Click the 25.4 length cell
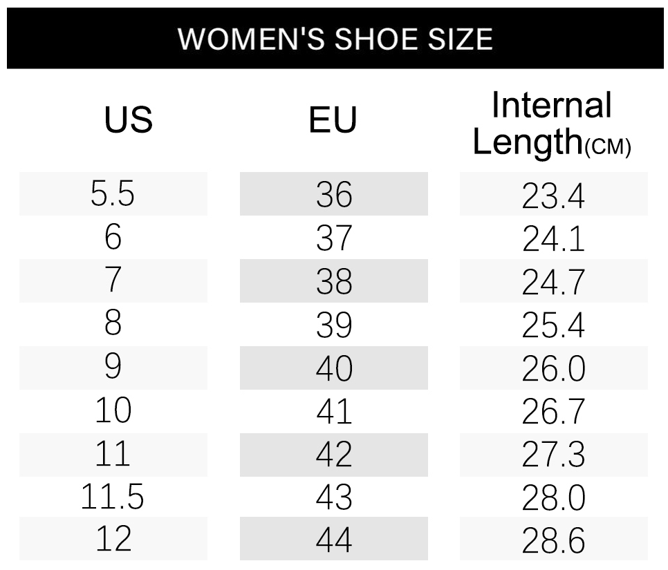 coord(553,325)
